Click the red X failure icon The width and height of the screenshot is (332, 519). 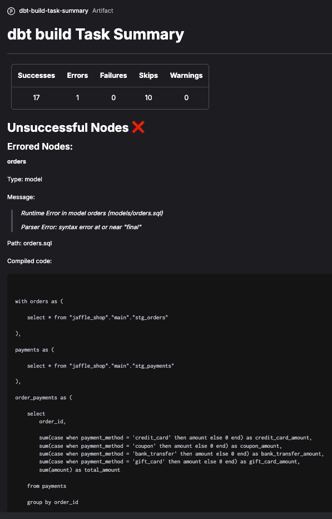138,127
